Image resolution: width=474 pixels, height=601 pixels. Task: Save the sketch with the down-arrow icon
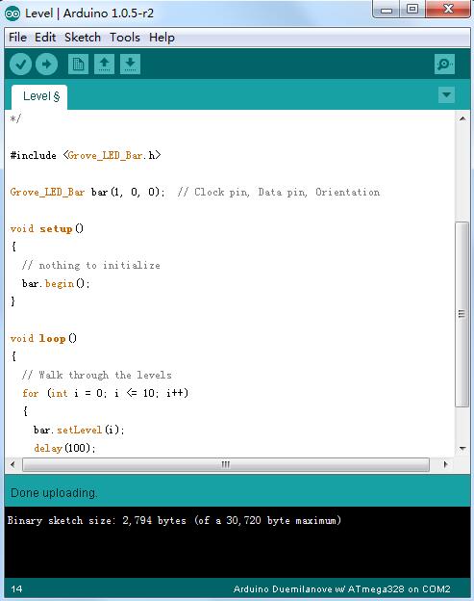tap(130, 64)
